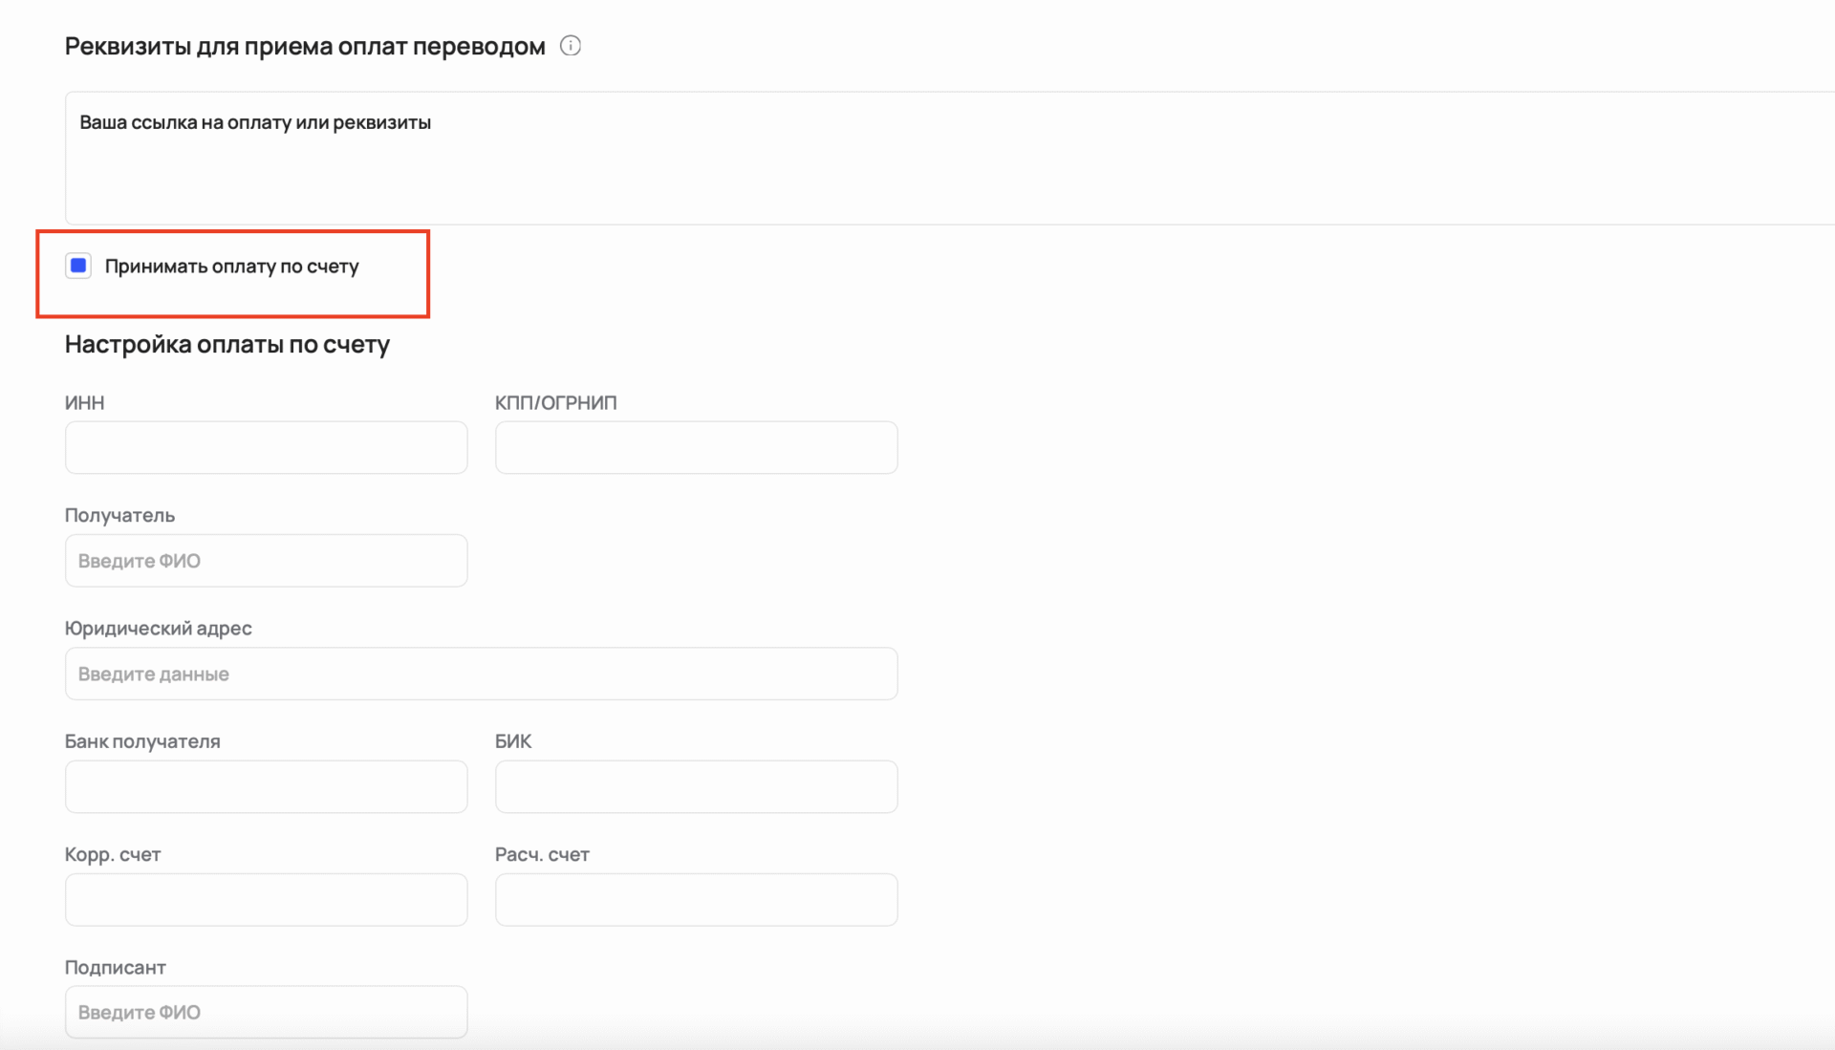
Task: Focus the Расч. счет input field
Action: click(696, 899)
